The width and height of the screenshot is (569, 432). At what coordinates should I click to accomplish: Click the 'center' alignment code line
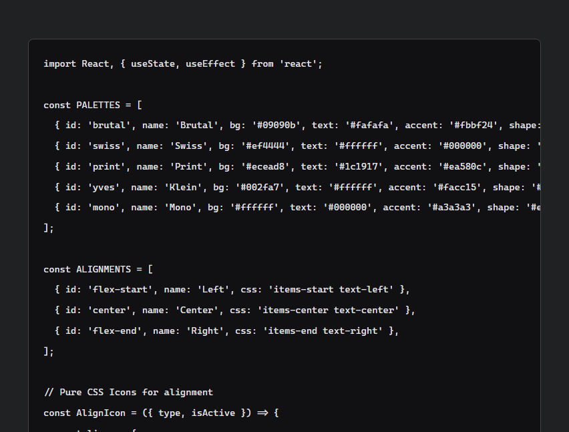(235, 310)
